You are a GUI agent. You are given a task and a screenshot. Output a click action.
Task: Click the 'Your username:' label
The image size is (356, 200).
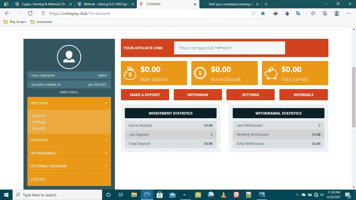[43, 75]
